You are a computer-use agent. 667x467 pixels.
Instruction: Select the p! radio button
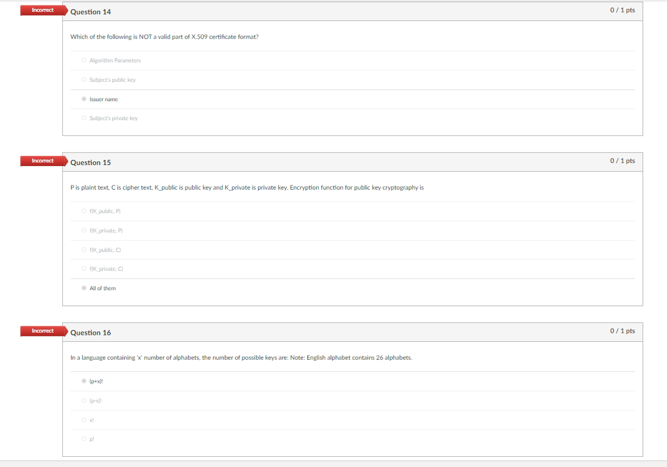[x=84, y=439]
